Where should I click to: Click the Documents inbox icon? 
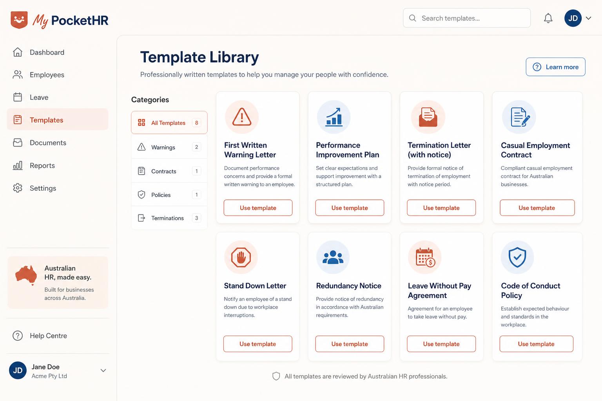[x=18, y=143]
